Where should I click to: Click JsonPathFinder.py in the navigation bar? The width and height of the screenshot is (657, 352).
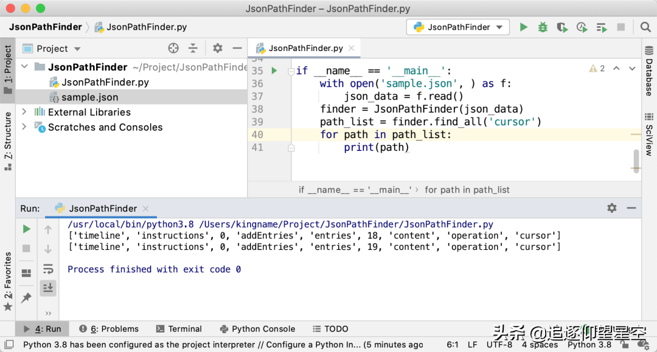[x=141, y=27]
